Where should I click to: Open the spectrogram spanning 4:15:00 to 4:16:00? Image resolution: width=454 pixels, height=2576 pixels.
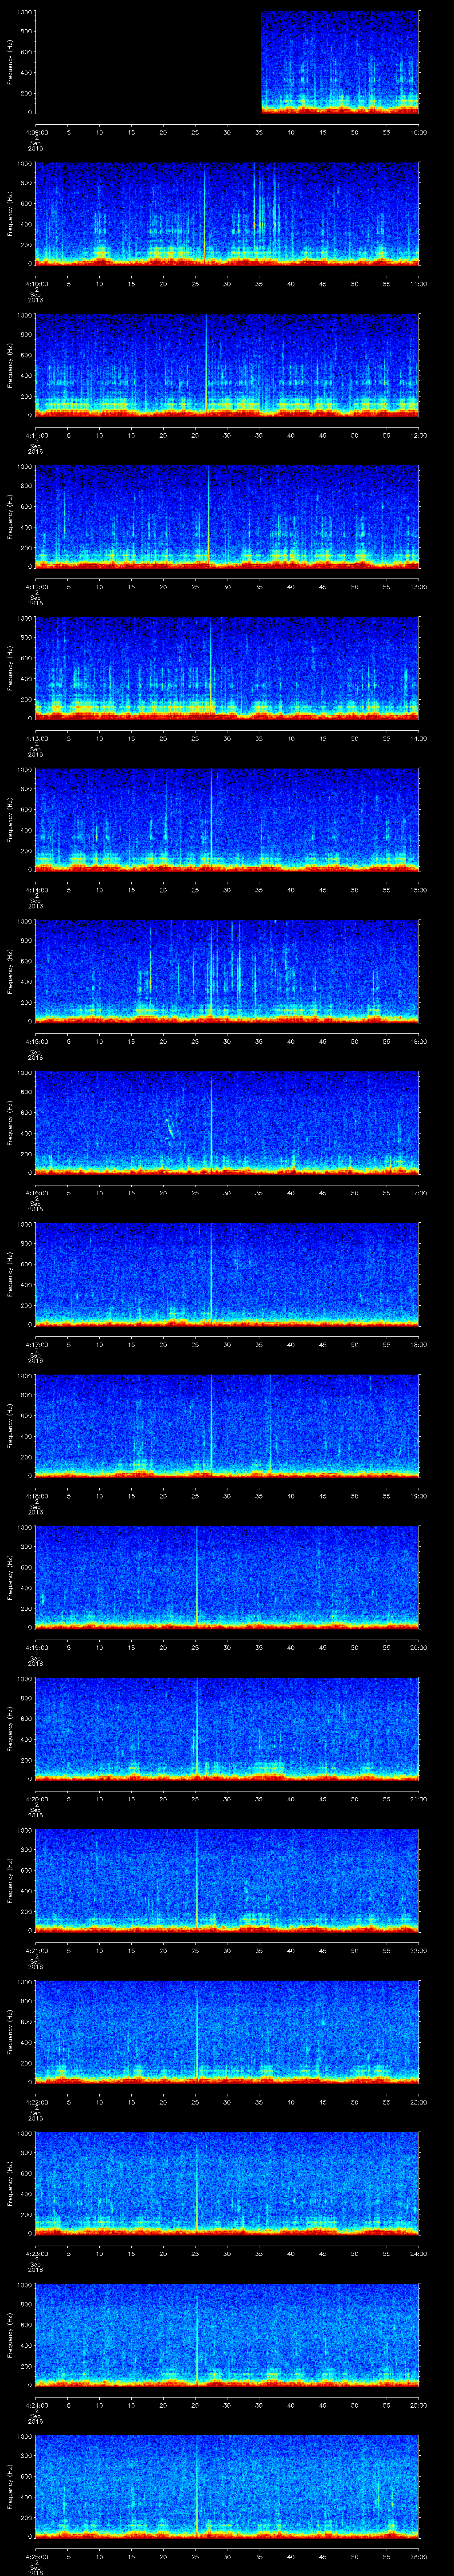[x=227, y=971]
